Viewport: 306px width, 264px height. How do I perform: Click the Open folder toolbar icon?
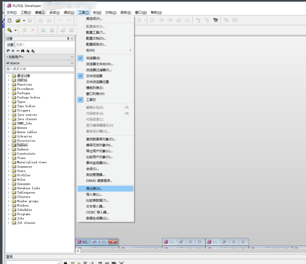coord(18,21)
